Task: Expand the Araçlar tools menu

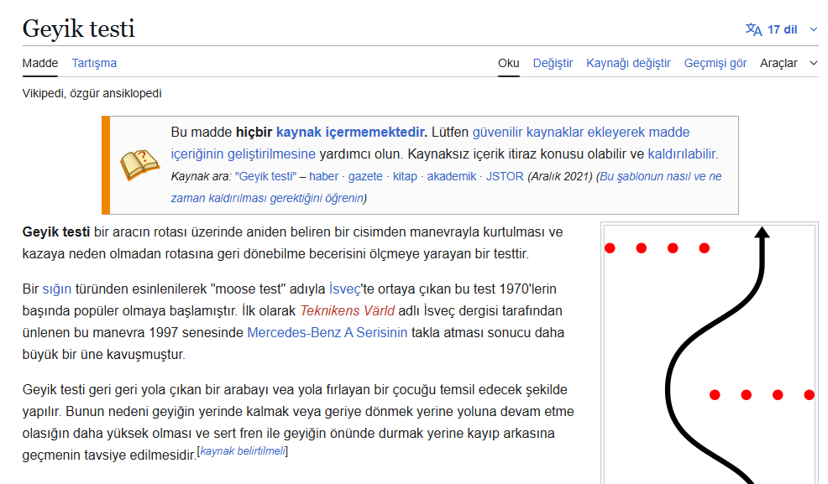Action: [788, 63]
